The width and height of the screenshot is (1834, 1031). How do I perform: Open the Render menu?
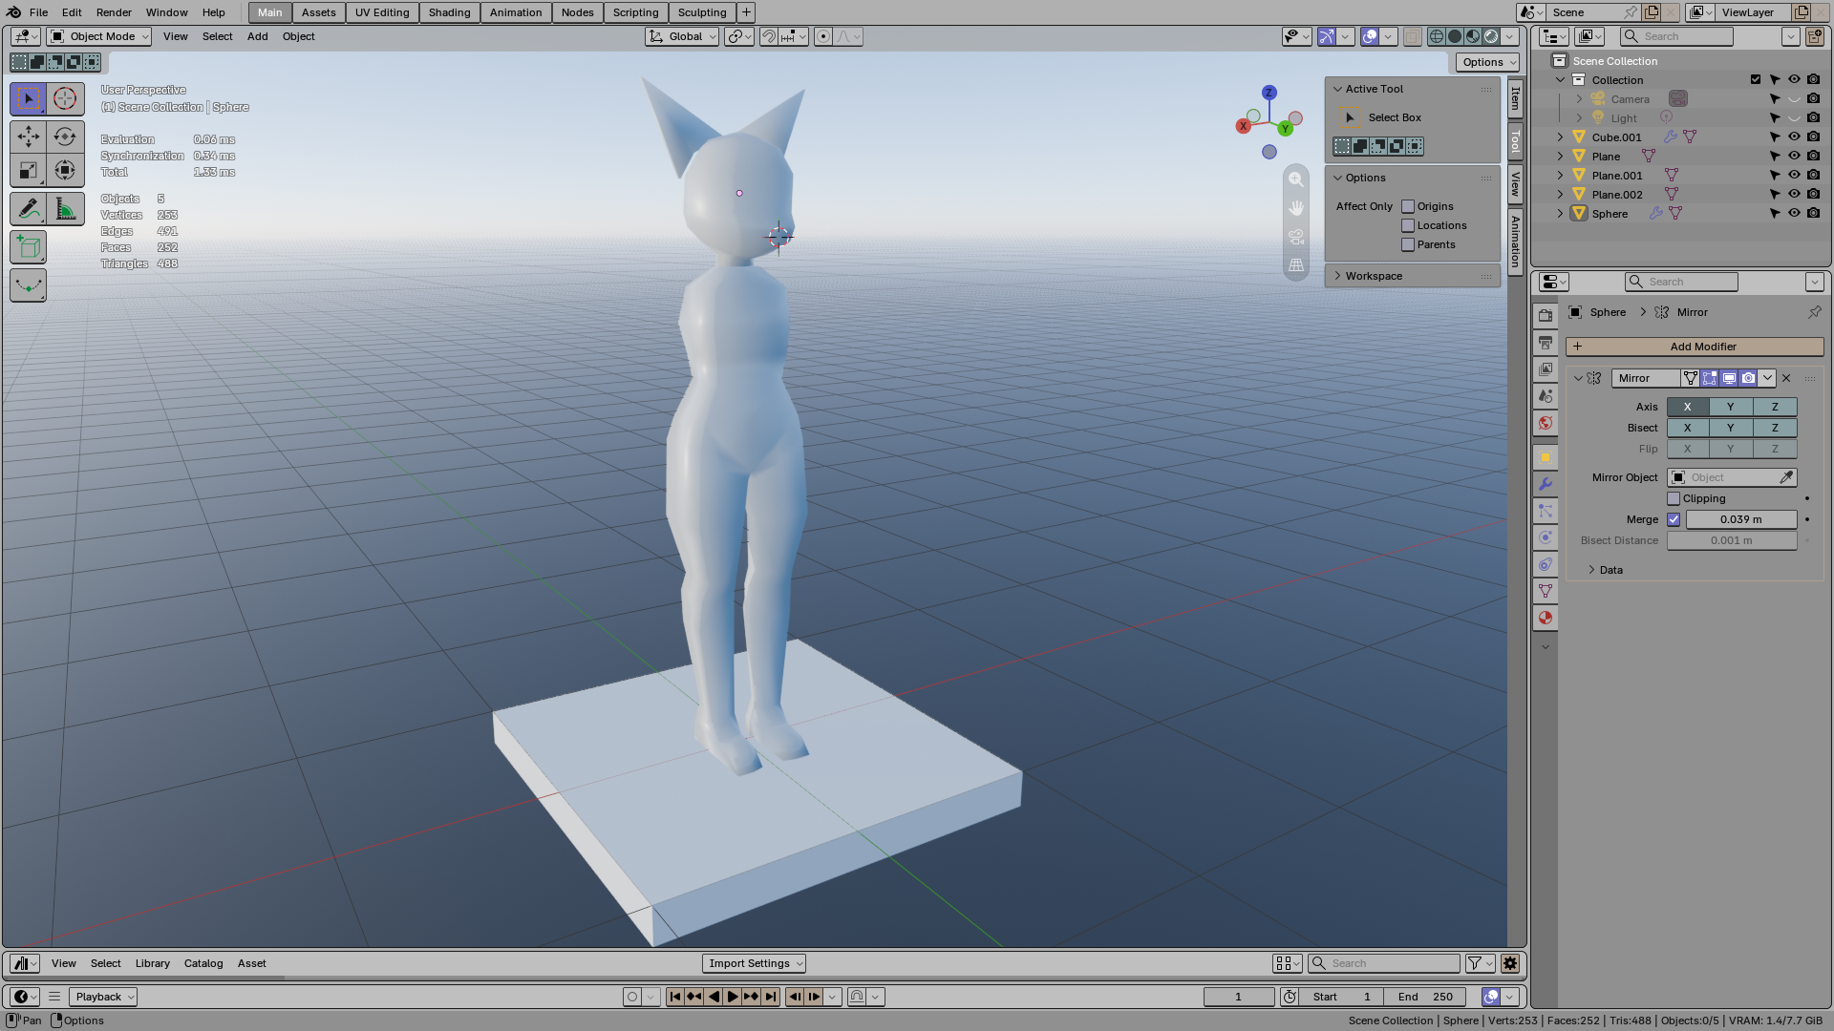[114, 12]
